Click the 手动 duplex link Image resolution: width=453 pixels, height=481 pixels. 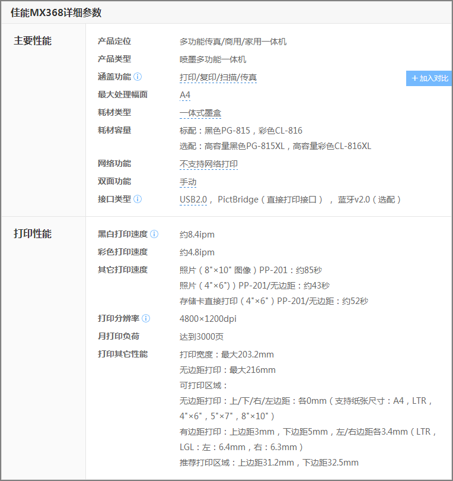click(x=188, y=182)
